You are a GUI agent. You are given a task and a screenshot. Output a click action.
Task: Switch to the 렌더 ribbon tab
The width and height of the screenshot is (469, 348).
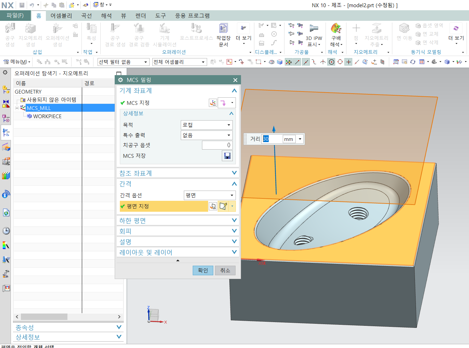(x=141, y=16)
